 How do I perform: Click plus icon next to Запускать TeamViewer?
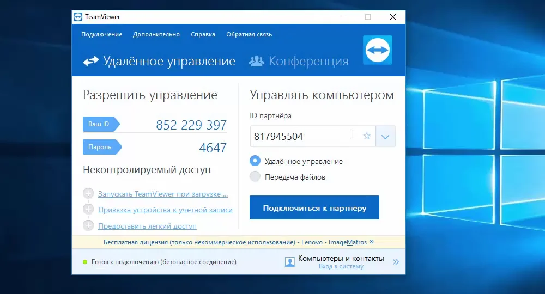88,193
